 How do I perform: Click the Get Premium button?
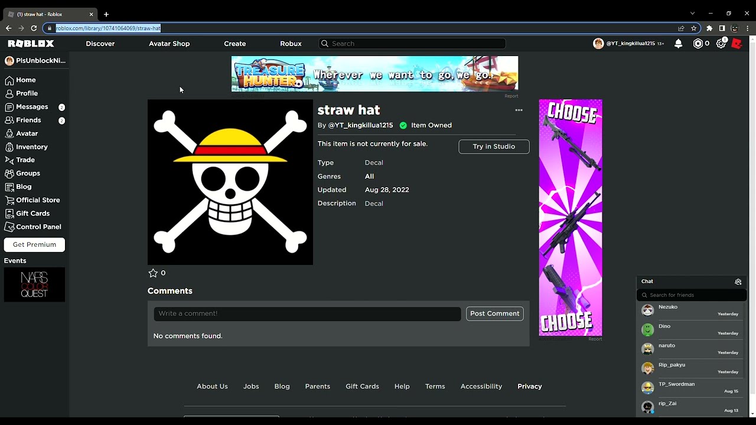click(34, 244)
